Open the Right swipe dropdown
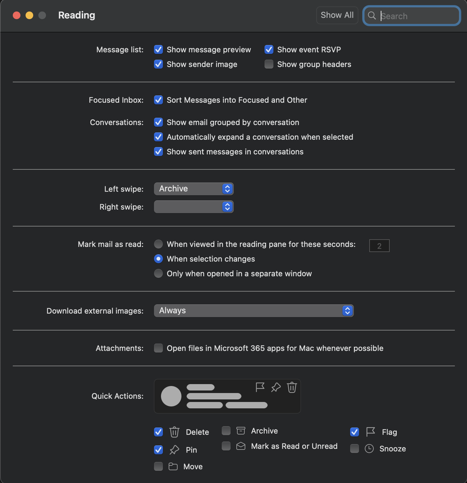 pos(194,207)
